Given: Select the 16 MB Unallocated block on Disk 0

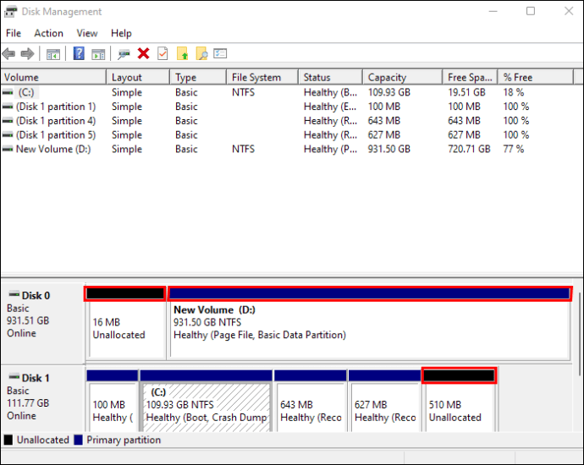Looking at the screenshot, I should [x=125, y=322].
